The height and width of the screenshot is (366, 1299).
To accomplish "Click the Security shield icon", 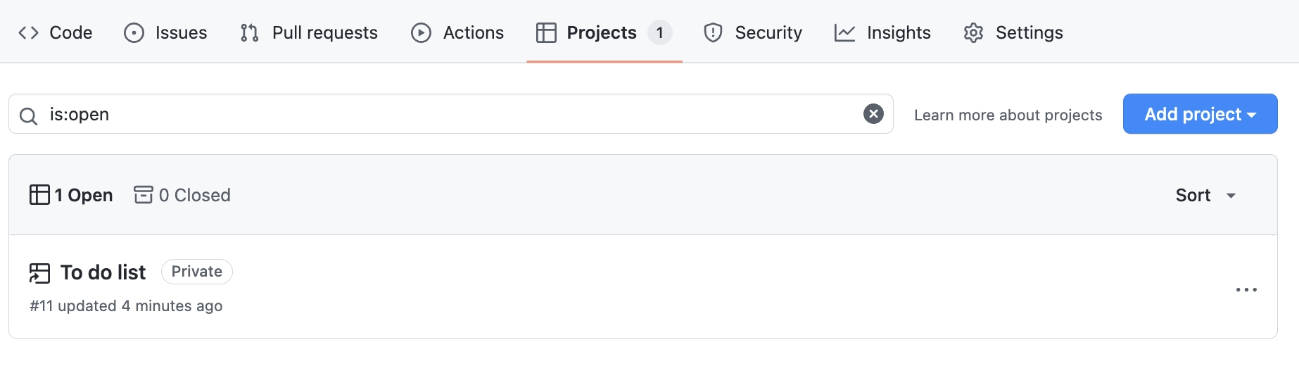I will (x=713, y=32).
